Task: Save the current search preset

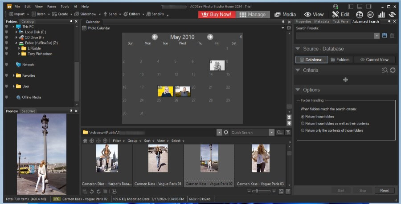Action: pos(385,35)
